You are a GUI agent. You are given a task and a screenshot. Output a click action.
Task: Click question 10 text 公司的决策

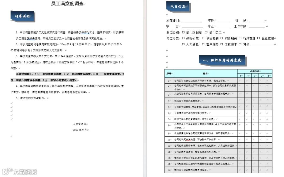pyautogui.click(x=180, y=140)
